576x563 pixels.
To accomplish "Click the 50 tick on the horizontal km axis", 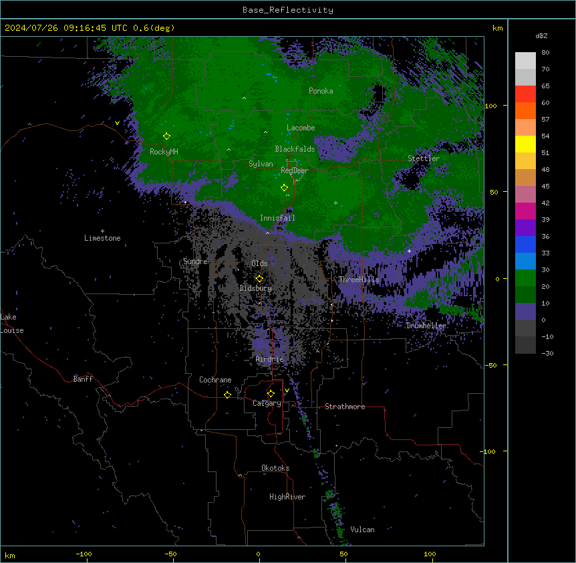I will click(344, 554).
